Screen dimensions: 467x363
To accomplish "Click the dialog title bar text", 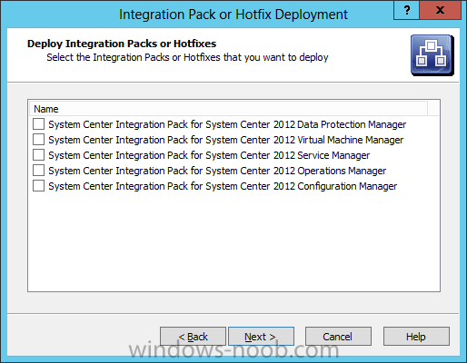I will click(233, 15).
